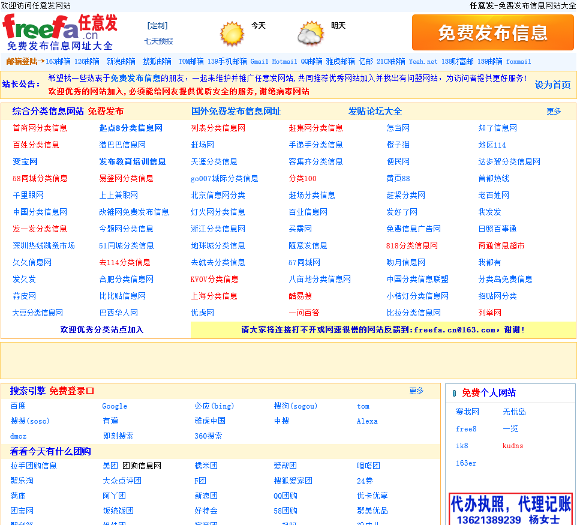This screenshot has width=577, height=525.
Task: Open 天涯分类信息 link
Action: (x=214, y=161)
